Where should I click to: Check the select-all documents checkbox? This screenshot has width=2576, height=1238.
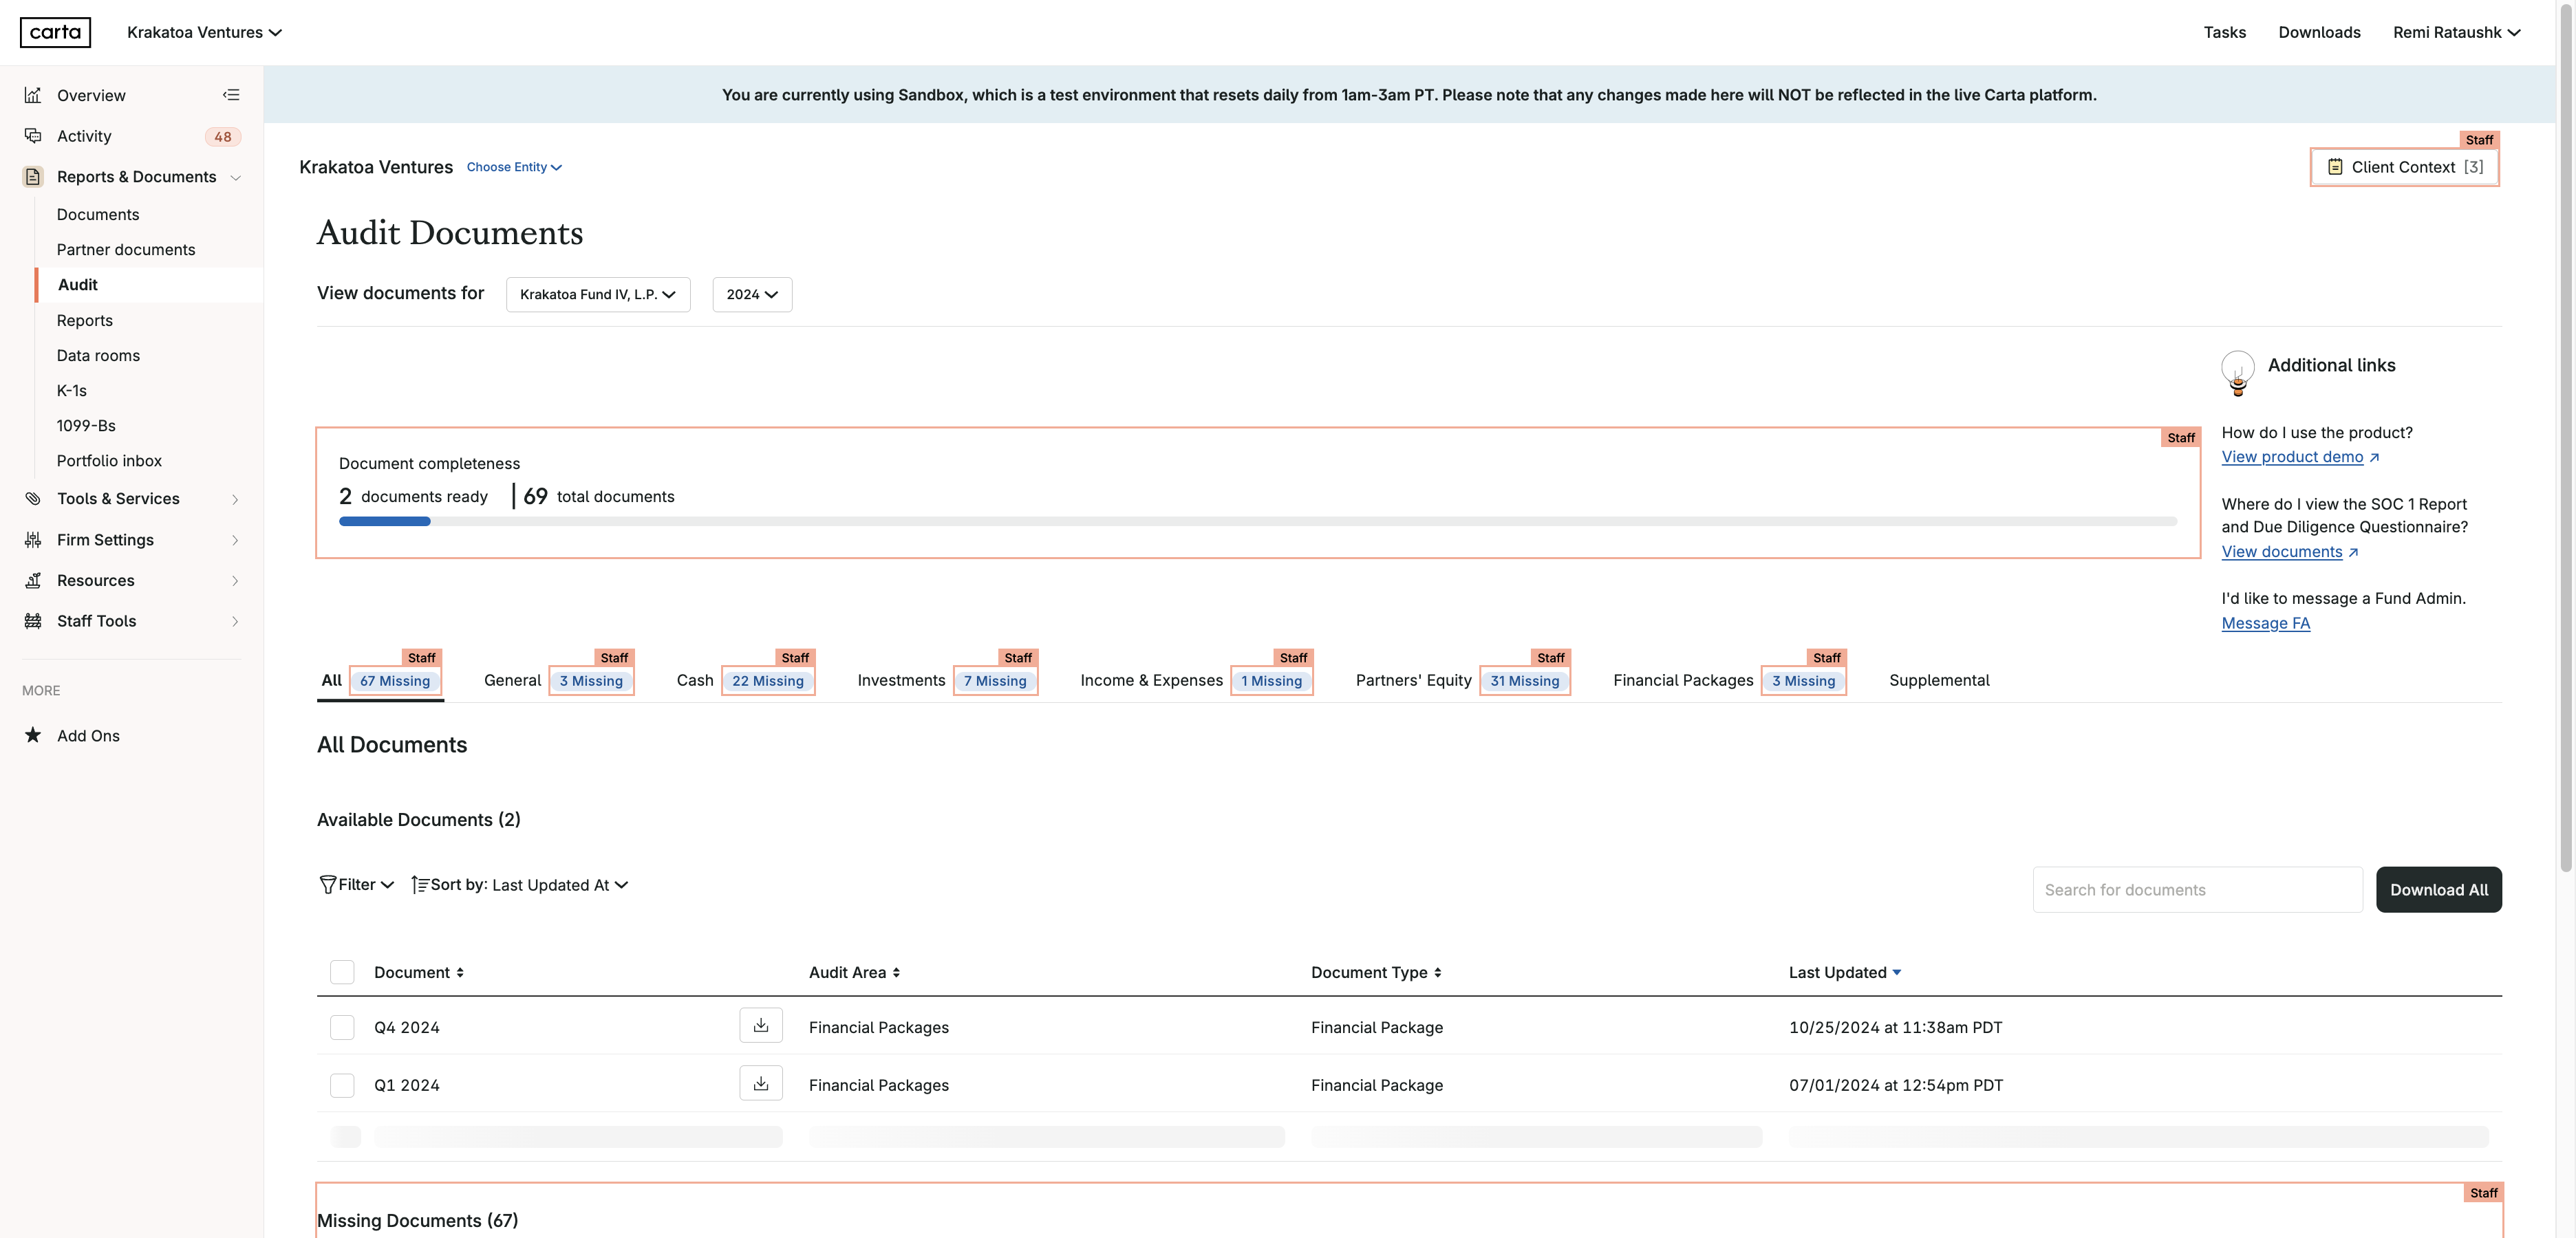(x=342, y=972)
